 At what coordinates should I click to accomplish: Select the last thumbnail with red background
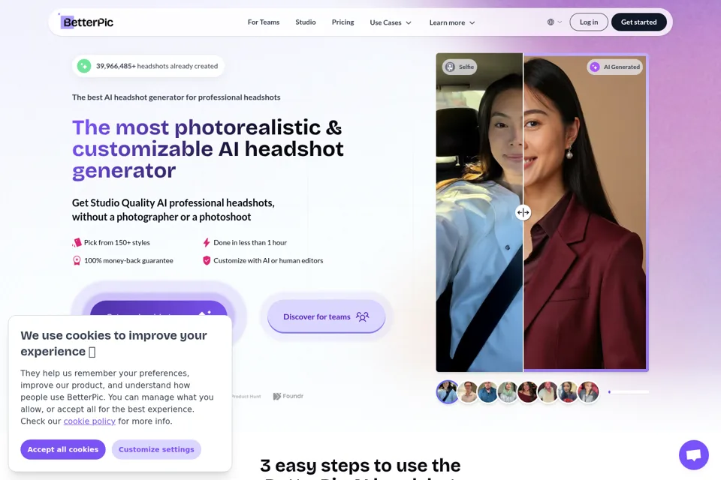588,391
